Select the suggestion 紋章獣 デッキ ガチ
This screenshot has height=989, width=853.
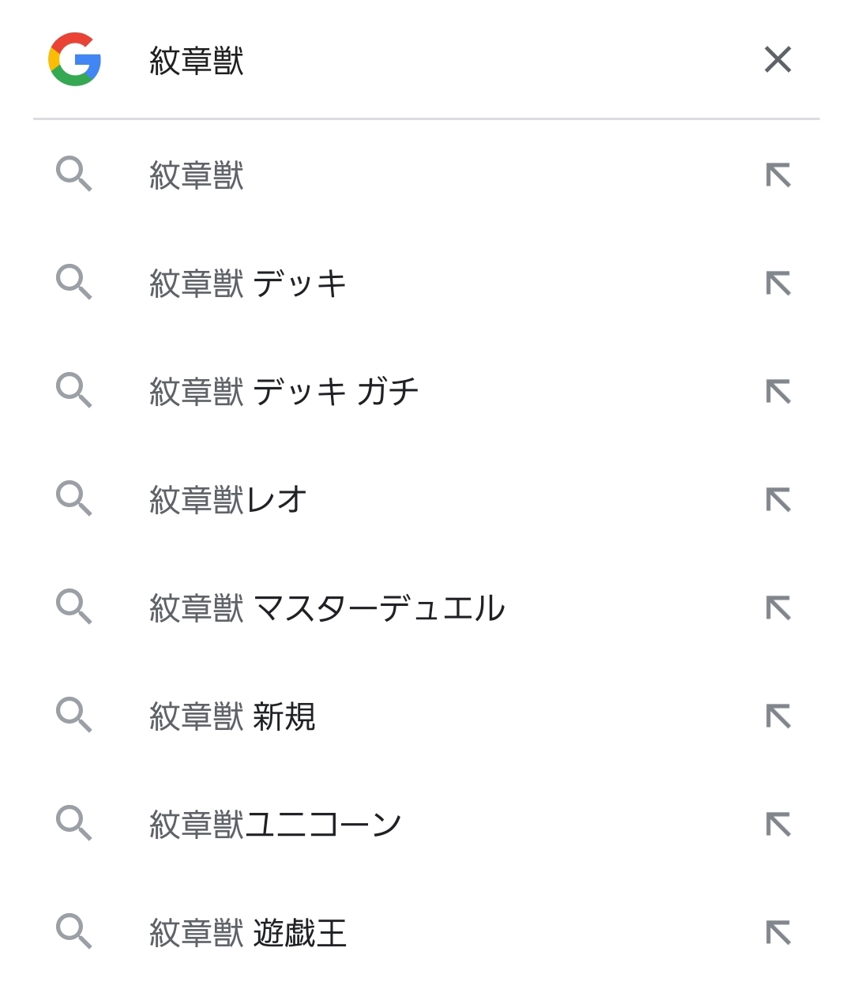tap(284, 392)
